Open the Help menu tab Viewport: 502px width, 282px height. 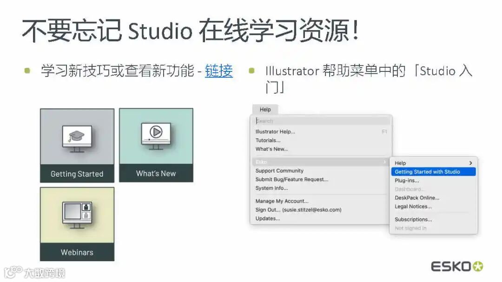tap(265, 109)
